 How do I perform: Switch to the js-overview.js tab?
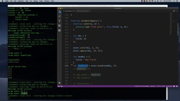point(69,11)
